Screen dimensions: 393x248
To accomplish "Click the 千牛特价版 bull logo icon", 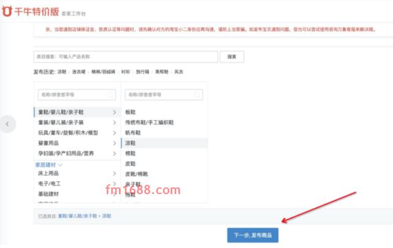I will (x=7, y=11).
